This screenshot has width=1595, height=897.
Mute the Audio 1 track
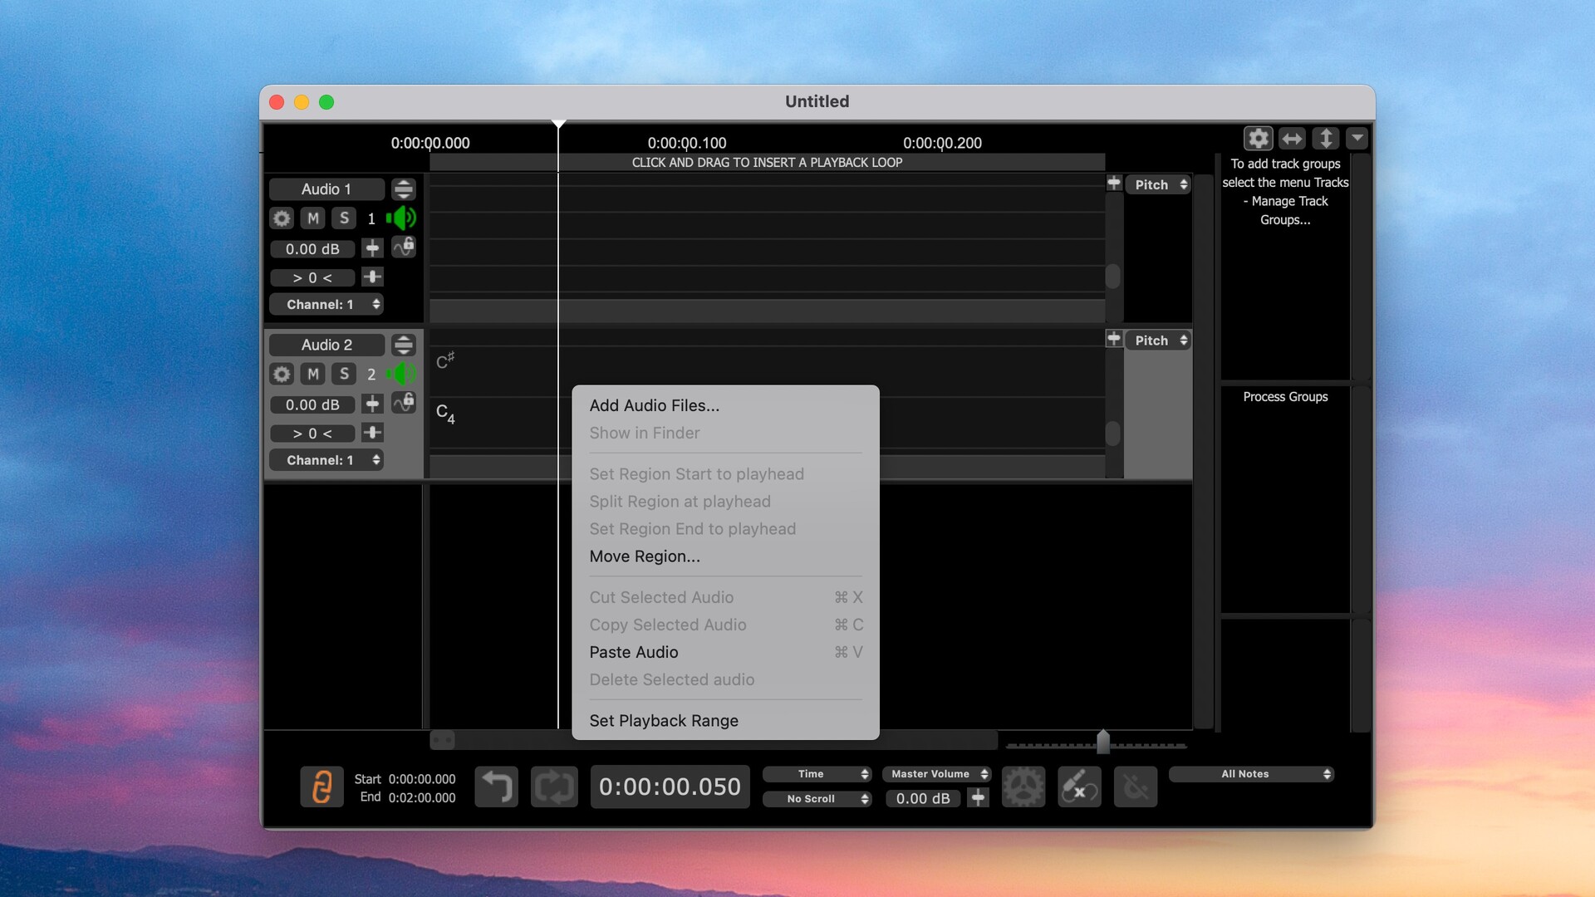point(312,218)
